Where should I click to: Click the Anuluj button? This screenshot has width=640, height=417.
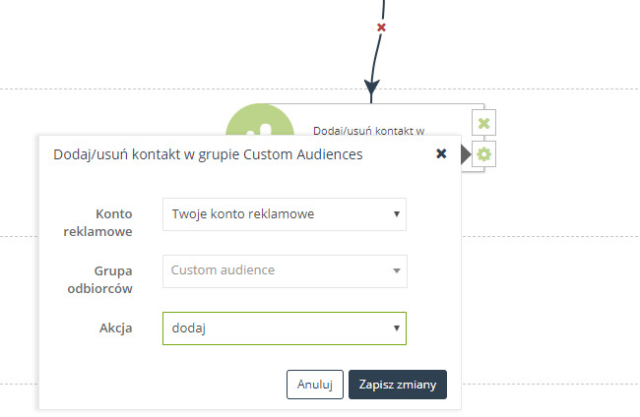click(315, 385)
